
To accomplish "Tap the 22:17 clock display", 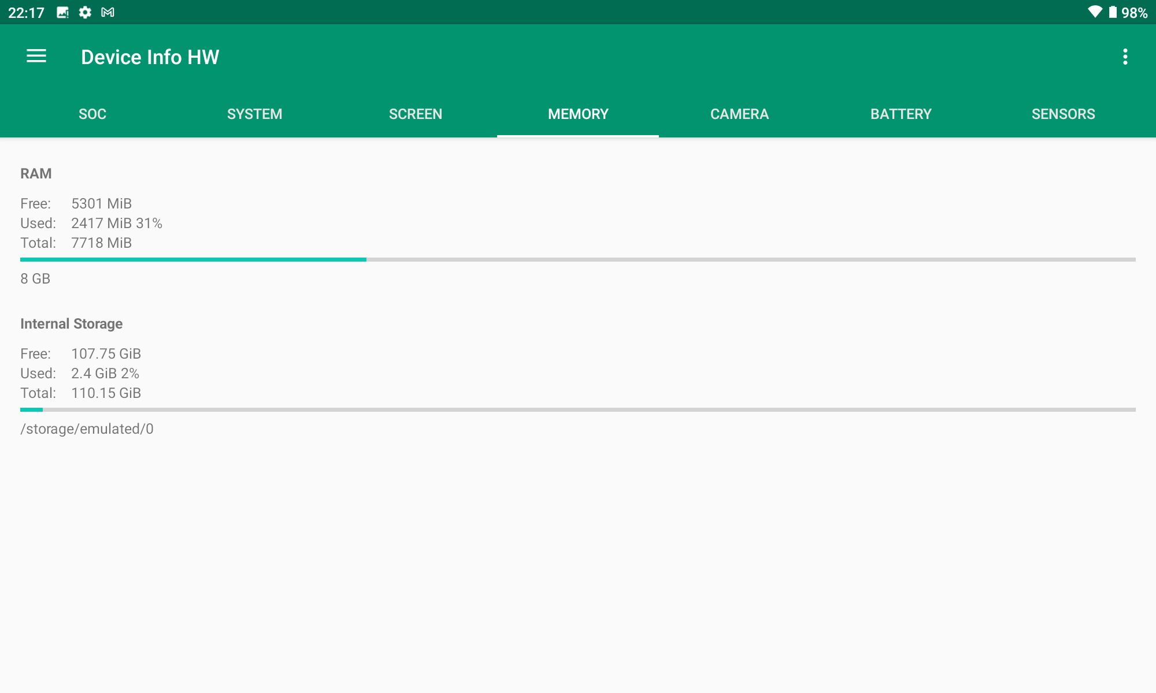I will 26,13.
